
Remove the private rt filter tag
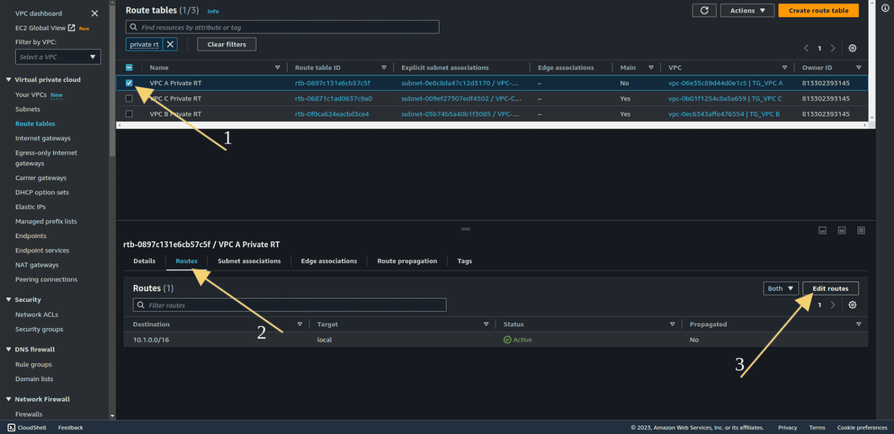pos(169,44)
